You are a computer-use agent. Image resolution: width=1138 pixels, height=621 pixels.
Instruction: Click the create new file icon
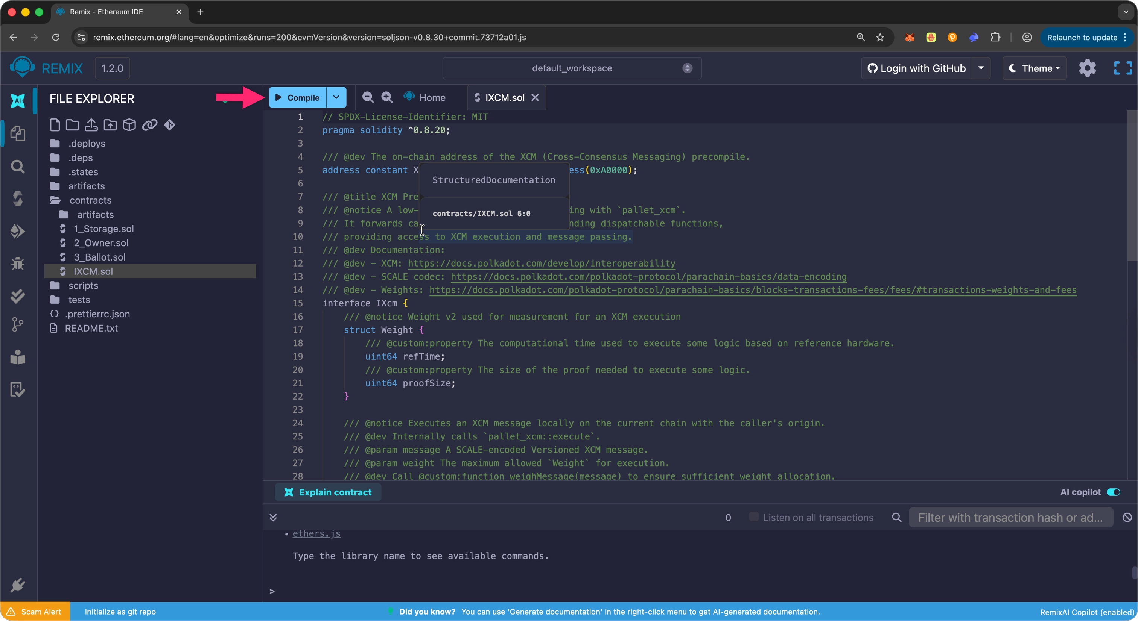[55, 125]
